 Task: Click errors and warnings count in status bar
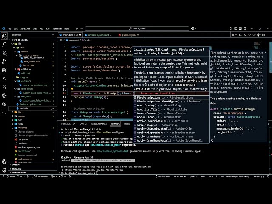[x=59, y=176]
